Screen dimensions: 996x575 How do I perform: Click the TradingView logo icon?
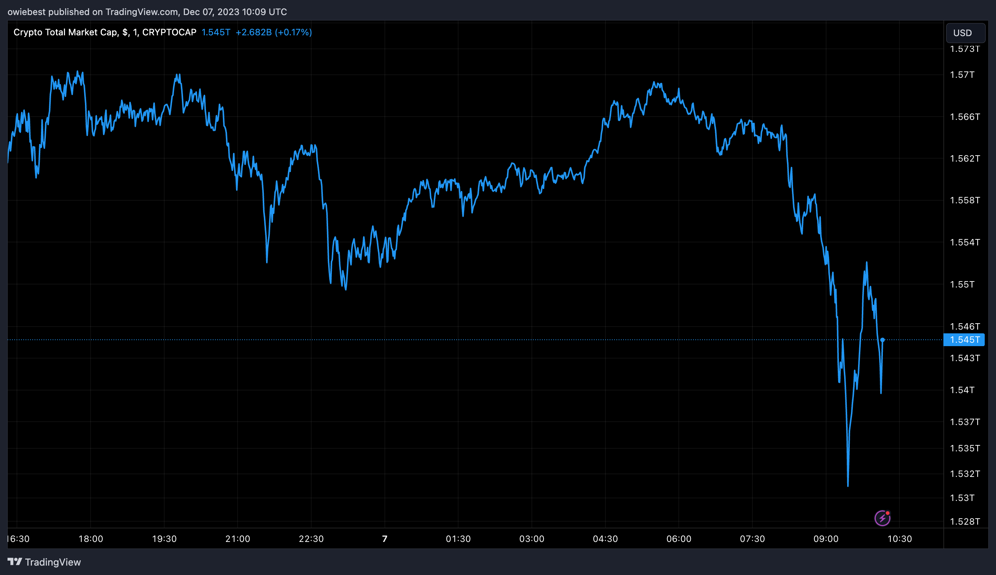coord(15,561)
